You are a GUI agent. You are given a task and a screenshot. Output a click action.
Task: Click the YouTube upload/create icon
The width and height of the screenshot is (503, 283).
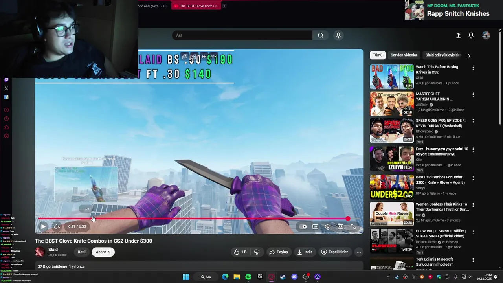458,35
